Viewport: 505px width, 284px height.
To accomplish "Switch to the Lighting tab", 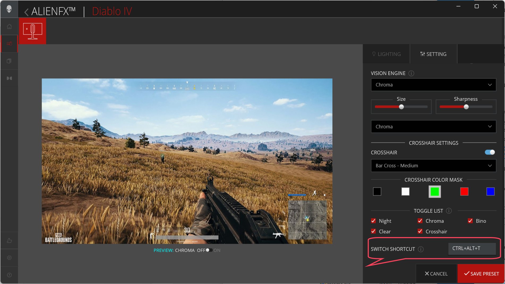I will (x=386, y=54).
